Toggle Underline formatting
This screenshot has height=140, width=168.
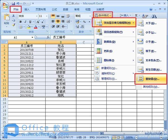pyautogui.click(x=30, y=22)
